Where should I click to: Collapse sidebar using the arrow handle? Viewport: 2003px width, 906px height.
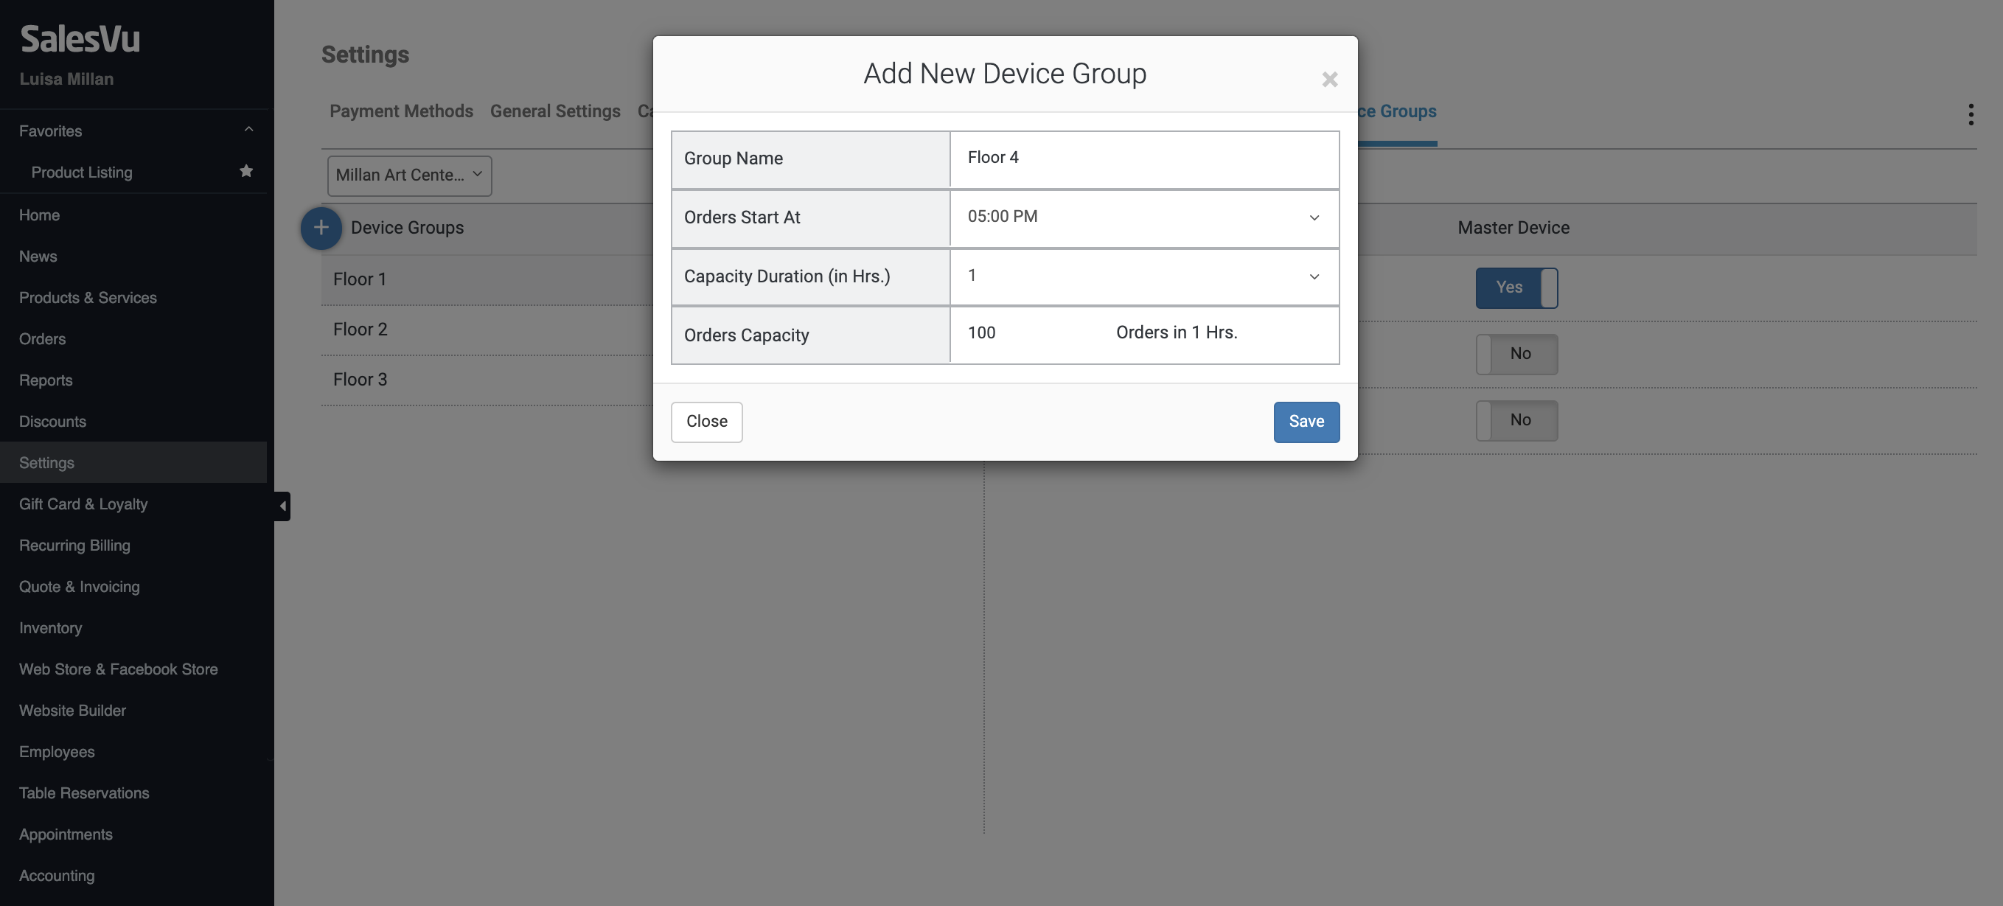click(x=282, y=506)
